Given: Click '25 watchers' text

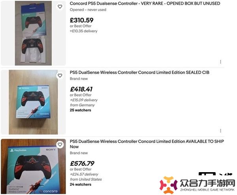Looking at the screenshot, I should 81,110.
